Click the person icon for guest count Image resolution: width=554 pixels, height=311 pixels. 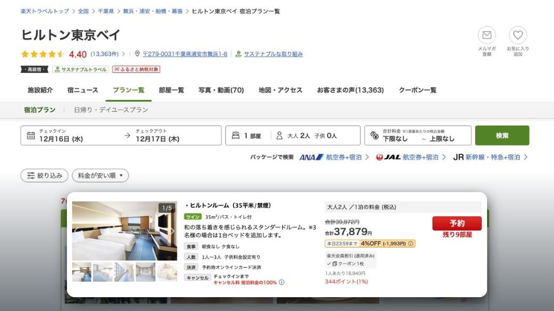point(279,135)
